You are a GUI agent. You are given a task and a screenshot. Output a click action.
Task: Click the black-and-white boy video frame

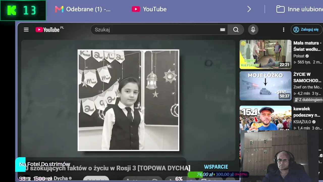coord(128,100)
